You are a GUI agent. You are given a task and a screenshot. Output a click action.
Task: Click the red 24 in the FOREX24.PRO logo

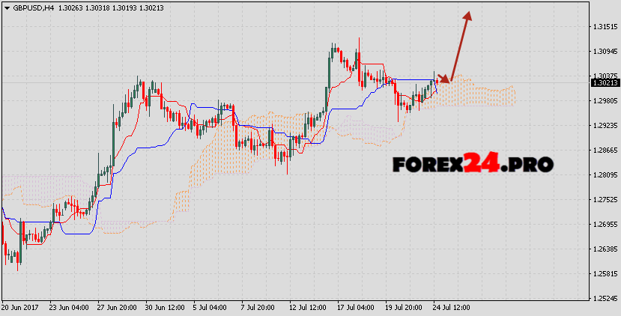484,162
